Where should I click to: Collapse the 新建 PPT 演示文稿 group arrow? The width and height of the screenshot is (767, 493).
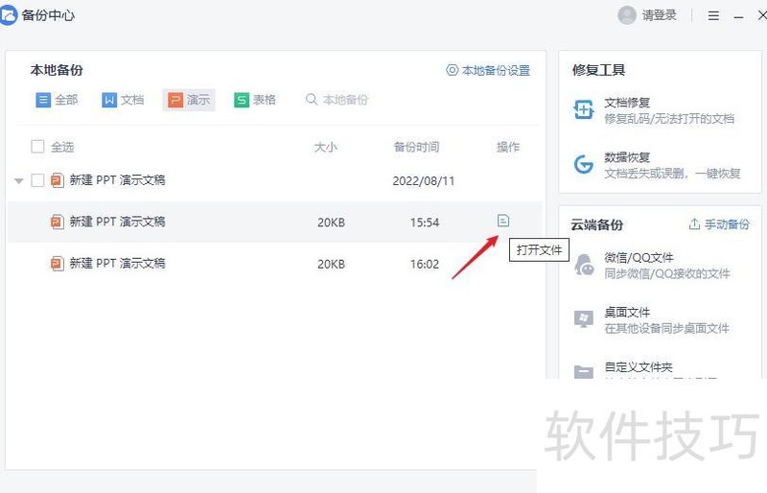(x=18, y=181)
